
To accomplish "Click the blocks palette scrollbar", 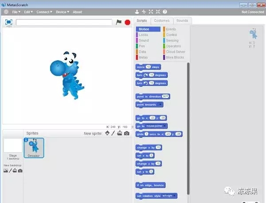I will pyautogui.click(x=188, y=129).
